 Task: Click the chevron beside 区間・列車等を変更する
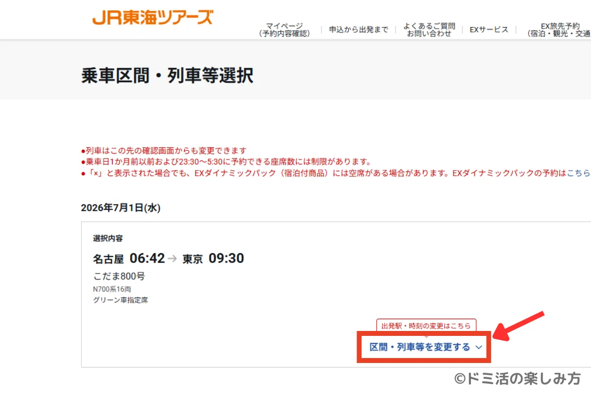coord(479,347)
